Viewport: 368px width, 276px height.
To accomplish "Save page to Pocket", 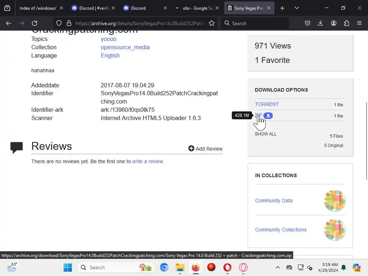I will click(x=308, y=23).
